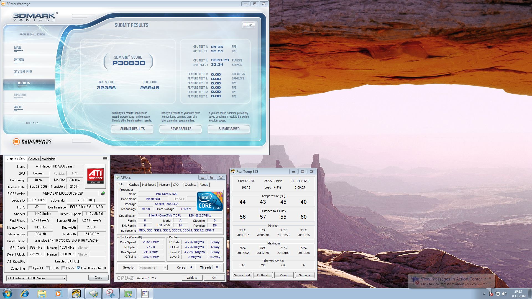Screen dimensions: 532x299
Task: Click Reset in Real Temp
Action: click(284, 275)
